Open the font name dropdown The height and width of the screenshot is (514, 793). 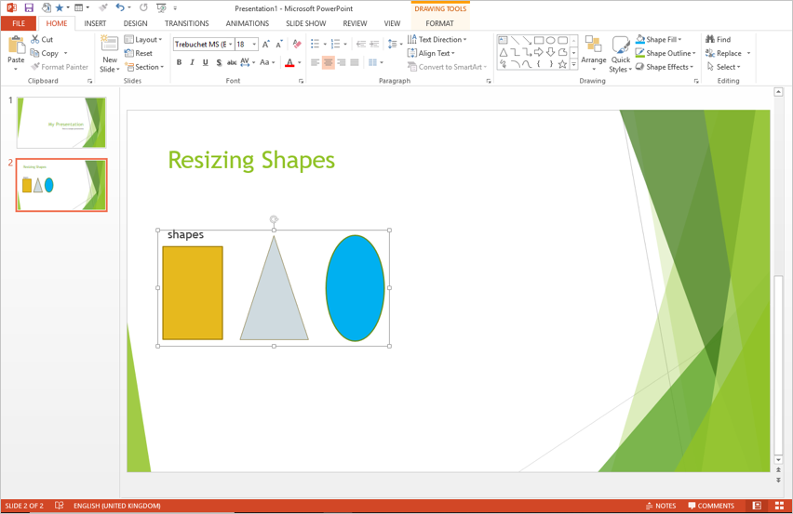[x=231, y=45]
